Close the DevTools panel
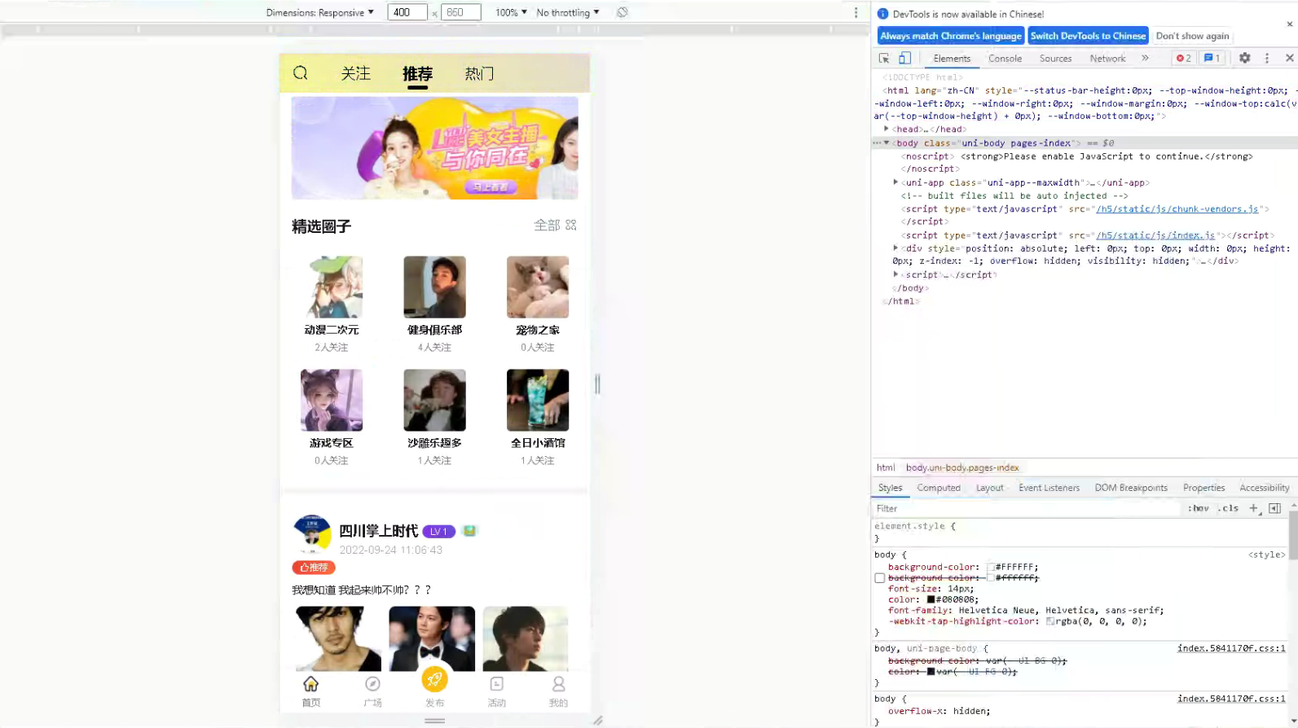 (x=1289, y=58)
